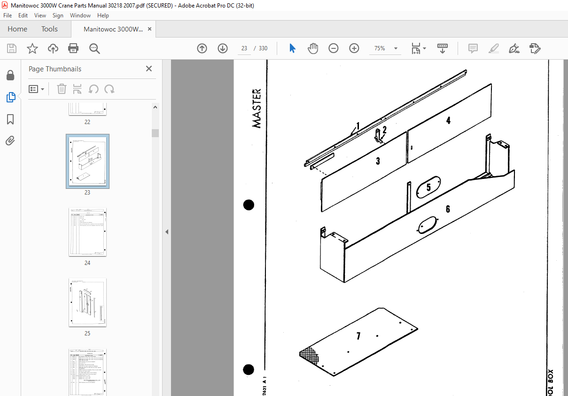This screenshot has width=568, height=396.
Task: Click page label 23 under thumbnail
Action: click(x=87, y=193)
